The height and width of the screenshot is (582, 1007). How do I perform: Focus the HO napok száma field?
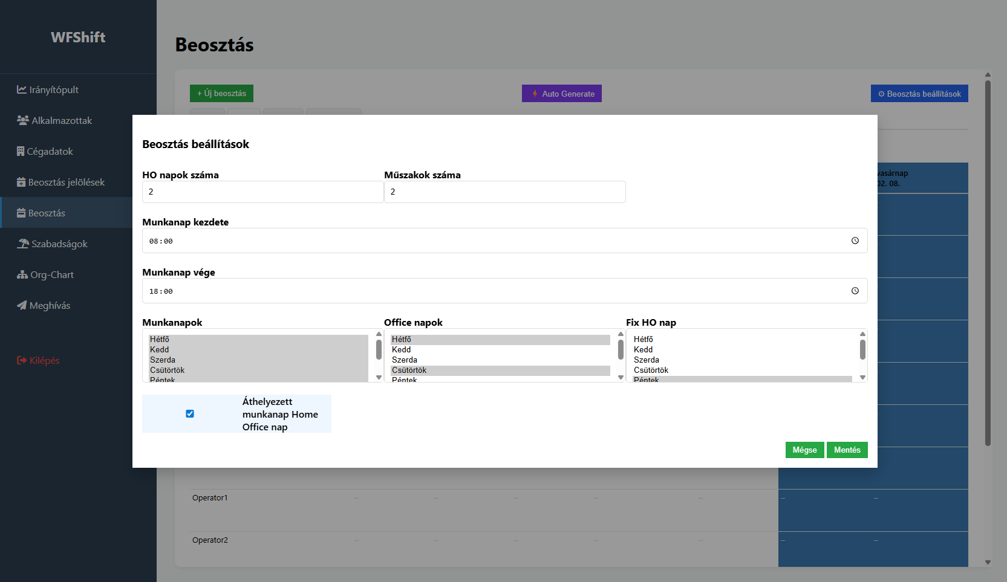tap(262, 192)
